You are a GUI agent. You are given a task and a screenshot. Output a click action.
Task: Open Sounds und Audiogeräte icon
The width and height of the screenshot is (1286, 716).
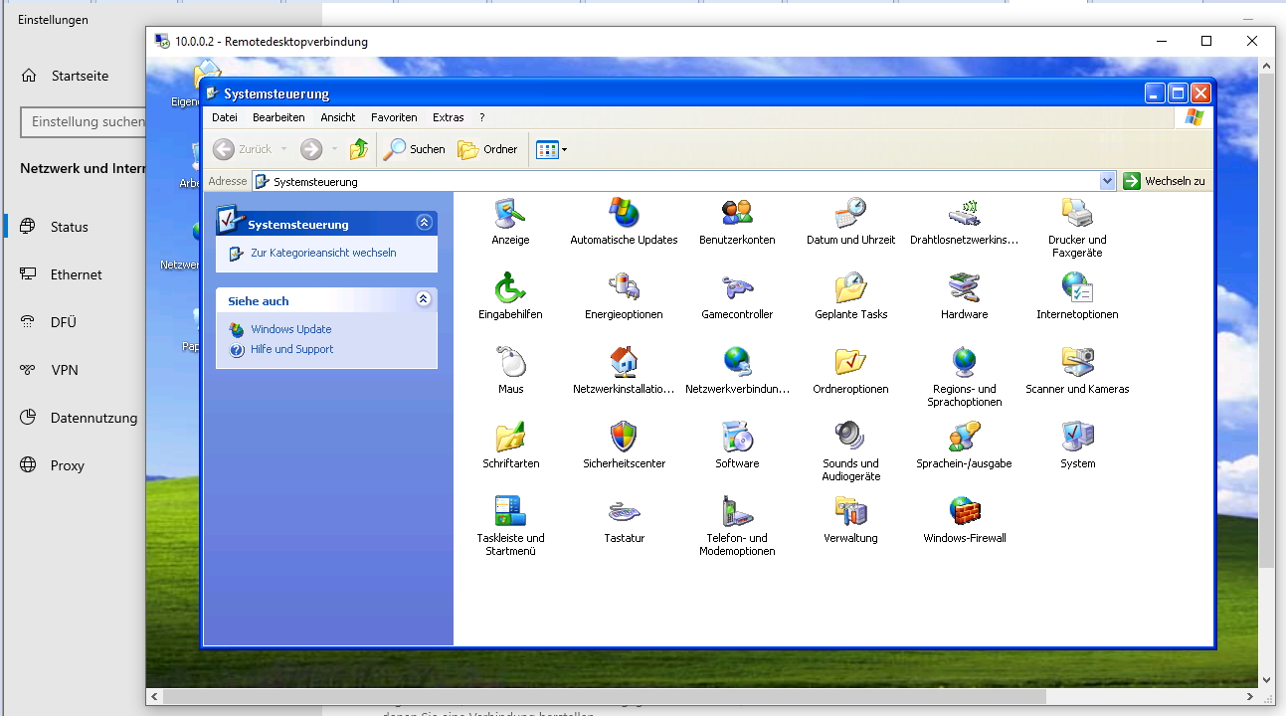coord(850,437)
